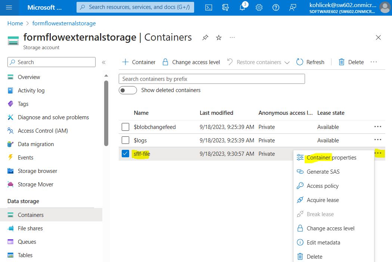Collapse the left sidebar with chevron

tap(104, 62)
